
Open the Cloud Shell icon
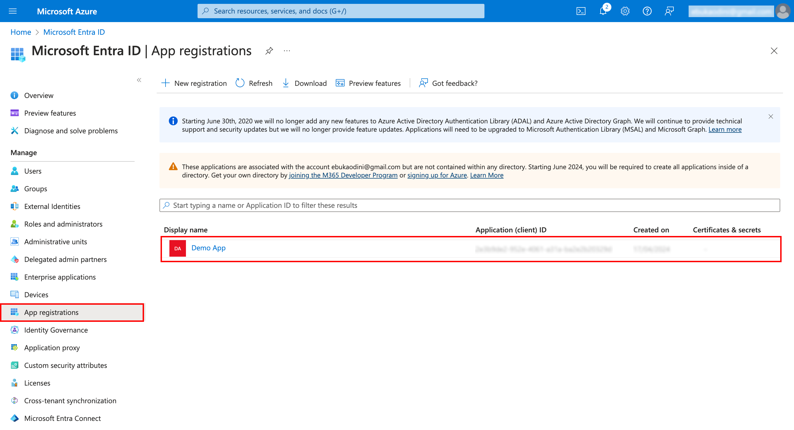(x=581, y=11)
